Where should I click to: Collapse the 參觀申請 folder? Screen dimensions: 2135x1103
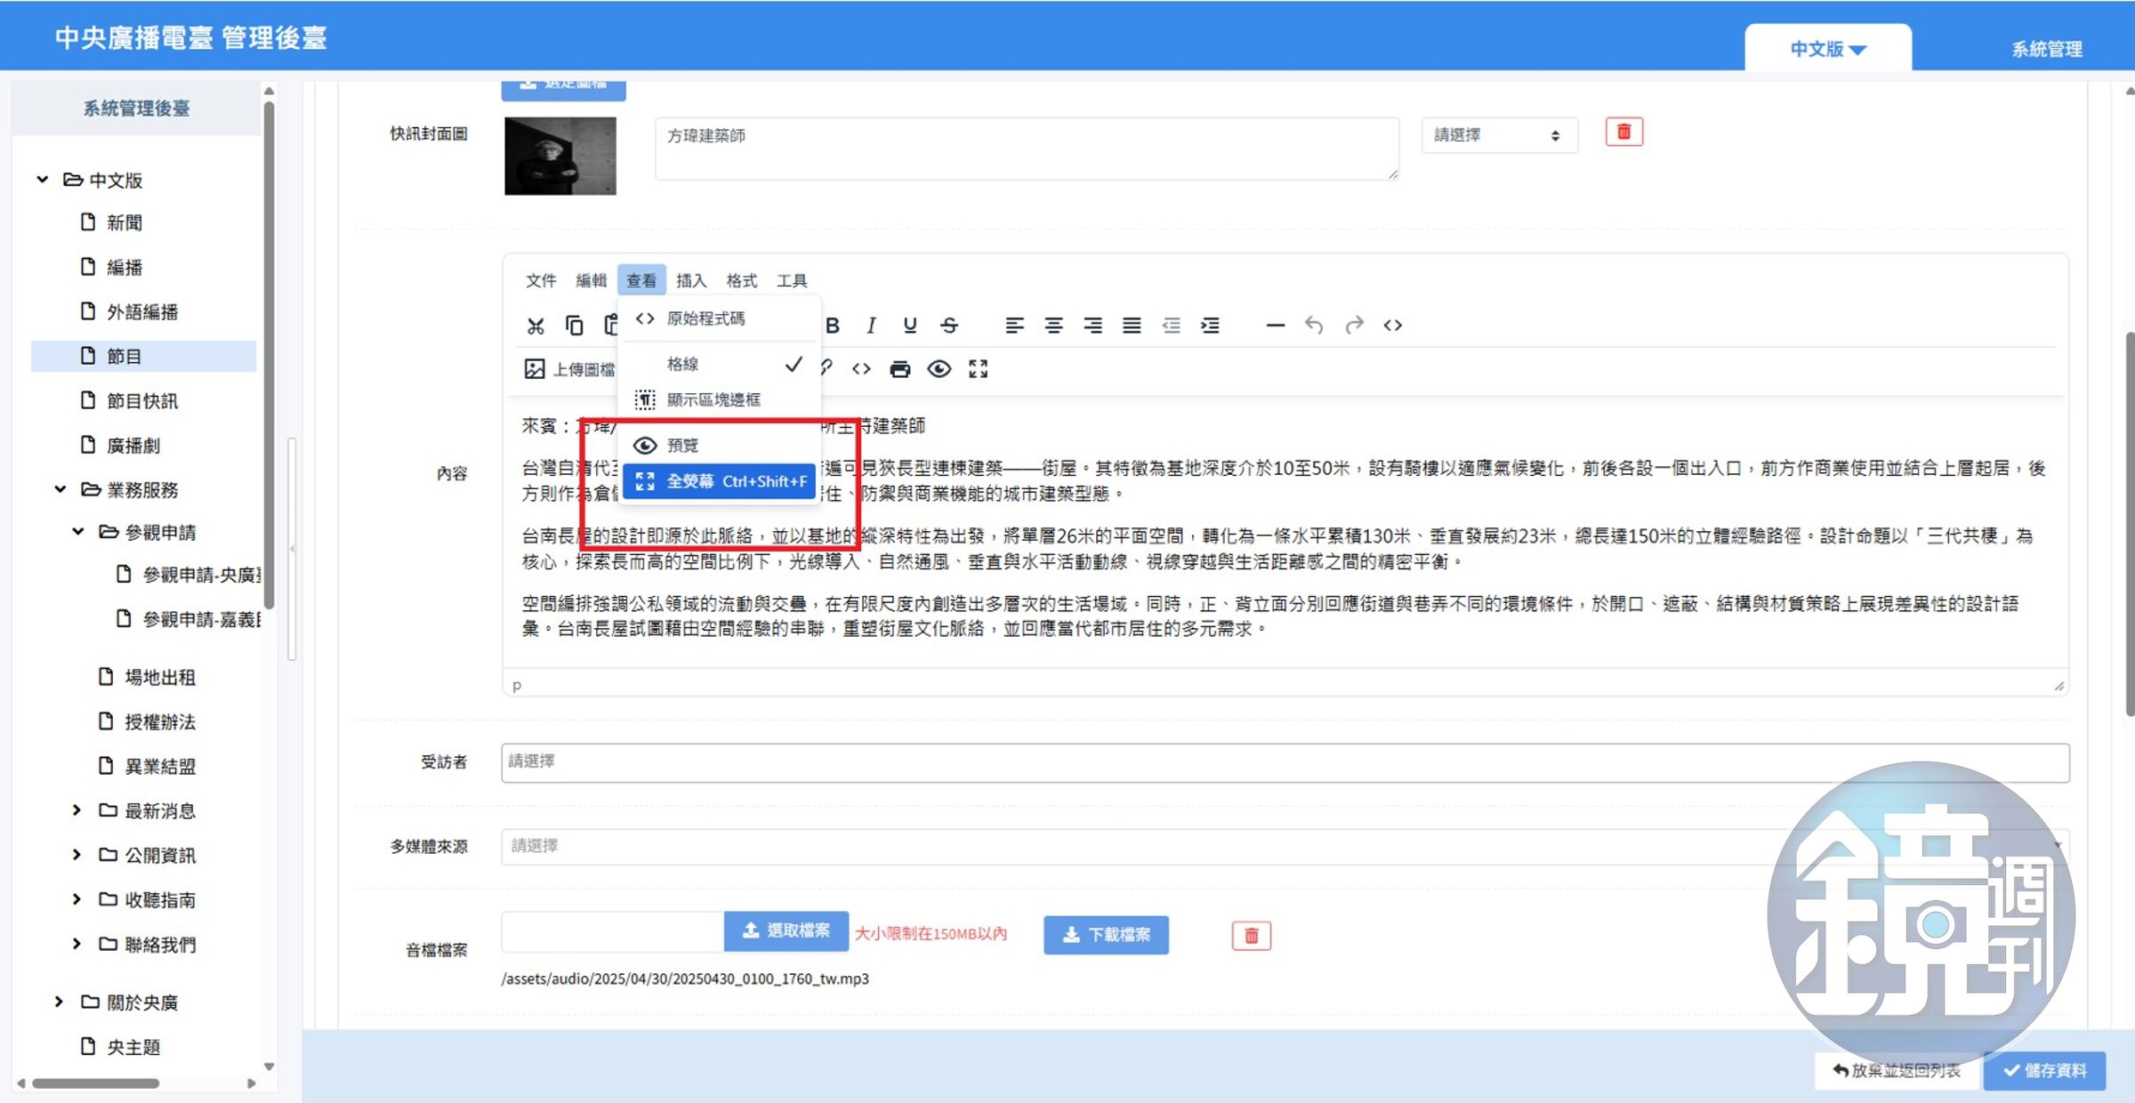[x=77, y=532]
